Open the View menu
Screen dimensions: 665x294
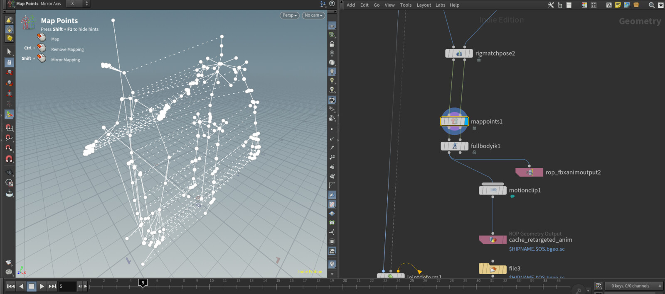(x=389, y=5)
